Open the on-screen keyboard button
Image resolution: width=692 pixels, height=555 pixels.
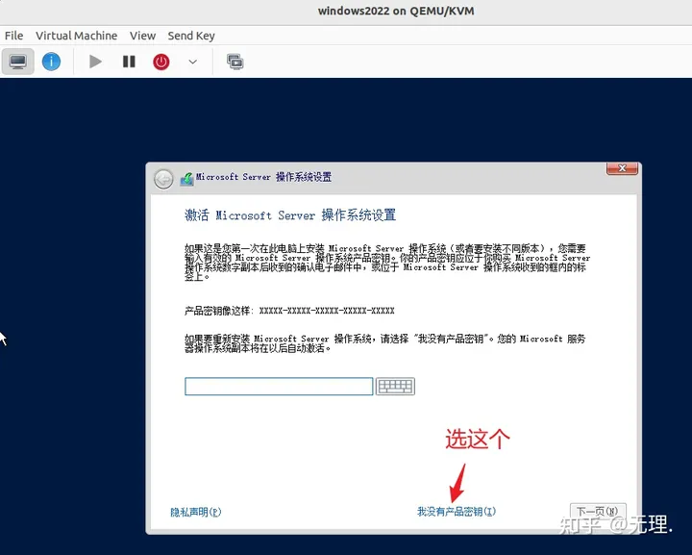click(395, 387)
